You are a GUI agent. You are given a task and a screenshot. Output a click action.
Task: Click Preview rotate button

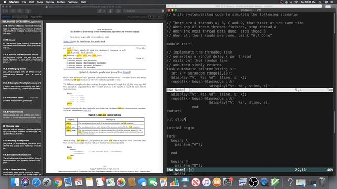(x=110, y=11)
